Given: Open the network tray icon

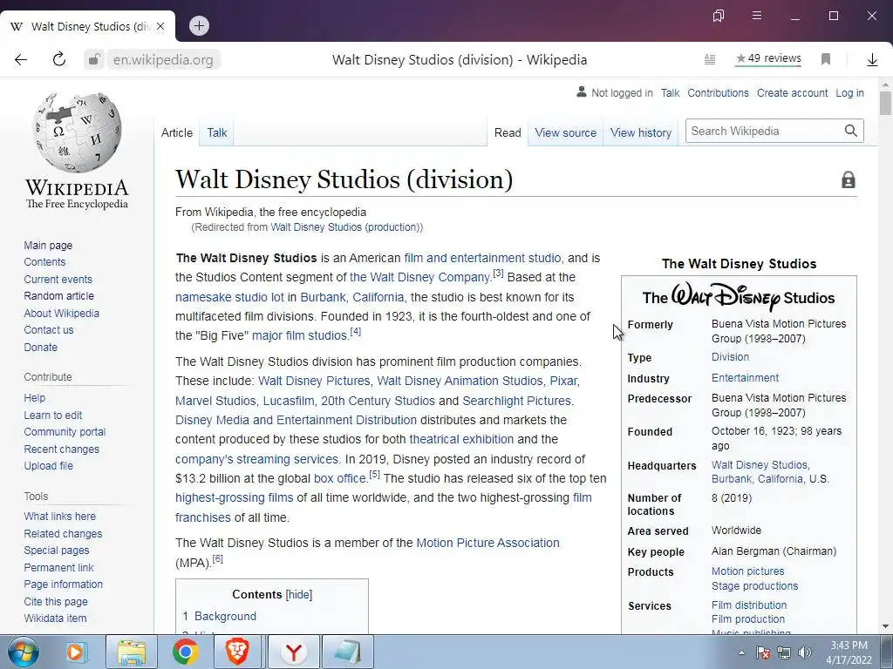Looking at the screenshot, I should click(x=784, y=652).
